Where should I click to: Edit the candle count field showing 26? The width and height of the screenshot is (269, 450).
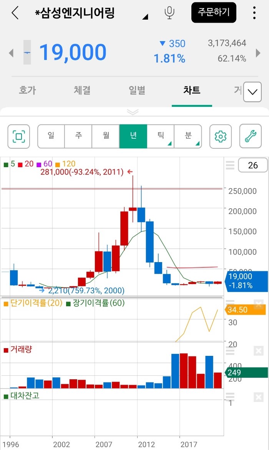coord(253,165)
